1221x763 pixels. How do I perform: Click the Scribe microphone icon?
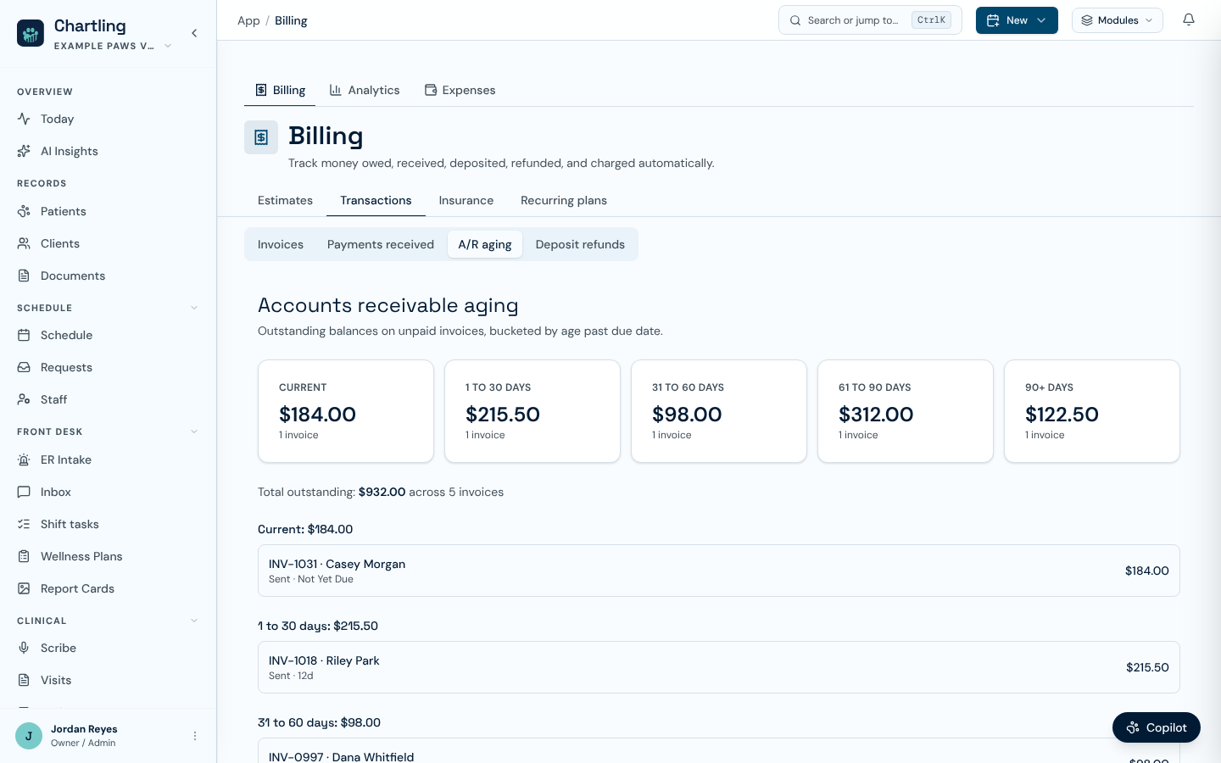coord(24,648)
